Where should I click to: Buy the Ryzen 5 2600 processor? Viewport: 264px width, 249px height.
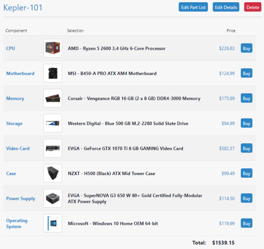tap(246, 48)
